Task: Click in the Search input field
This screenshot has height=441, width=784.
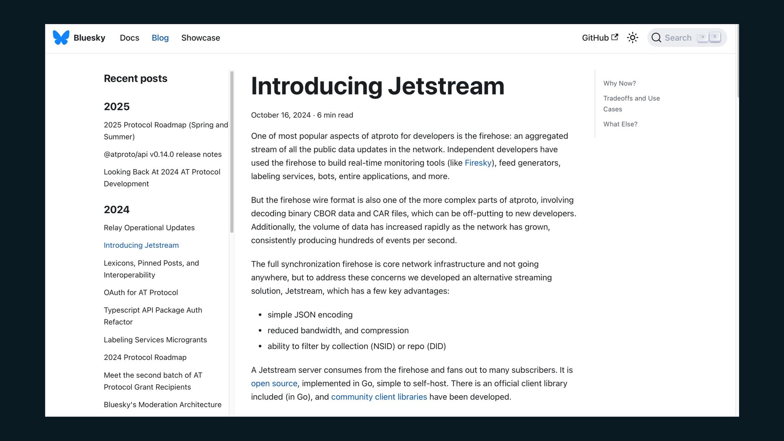Action: coord(678,38)
